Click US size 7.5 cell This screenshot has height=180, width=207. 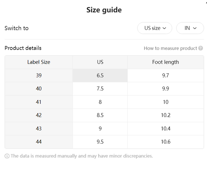[100, 89]
